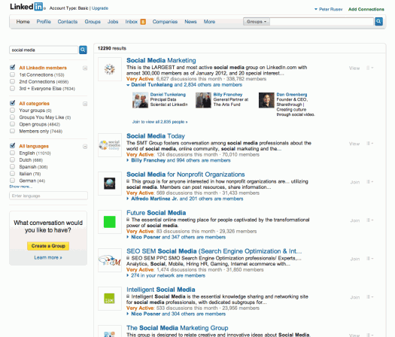395x337 pixels.
Task: Click Create a Group button
Action: coord(48,246)
